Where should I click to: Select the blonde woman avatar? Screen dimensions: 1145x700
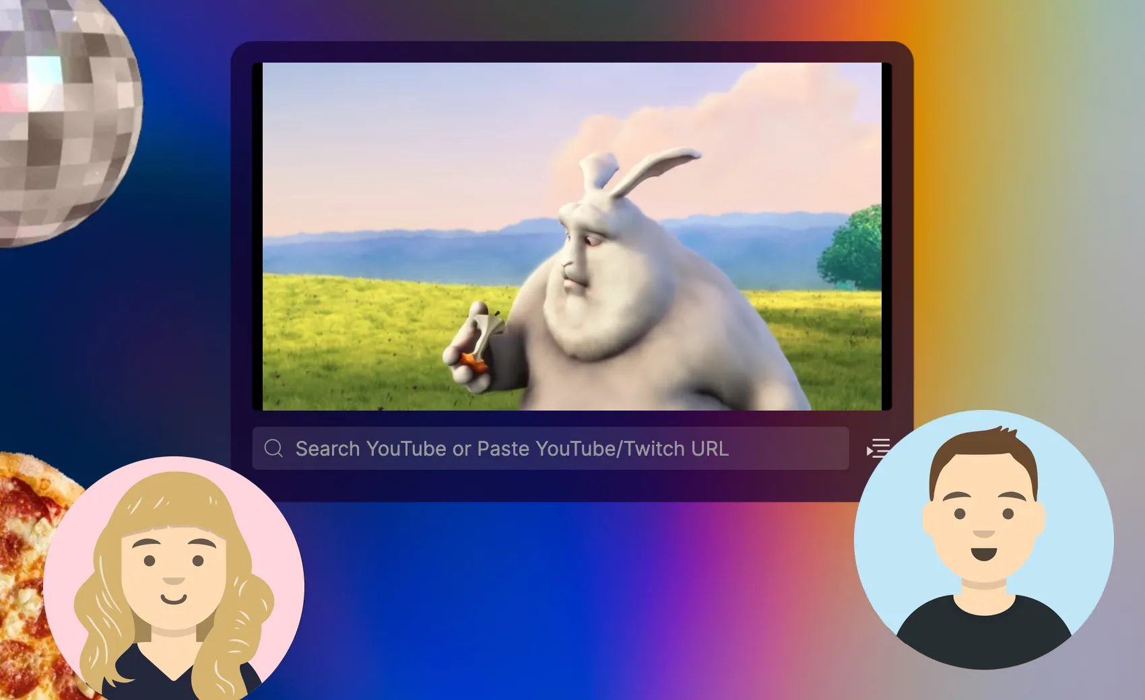[x=174, y=577]
